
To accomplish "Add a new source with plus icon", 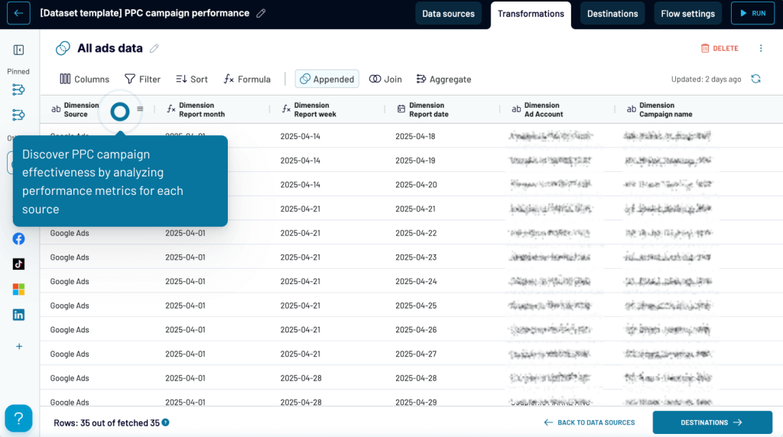I will click(x=19, y=346).
